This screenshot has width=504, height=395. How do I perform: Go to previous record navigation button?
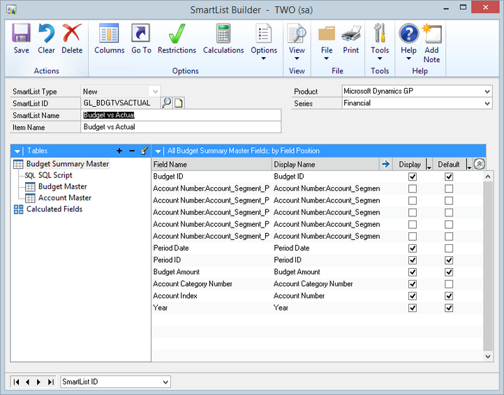pyautogui.click(x=28, y=382)
